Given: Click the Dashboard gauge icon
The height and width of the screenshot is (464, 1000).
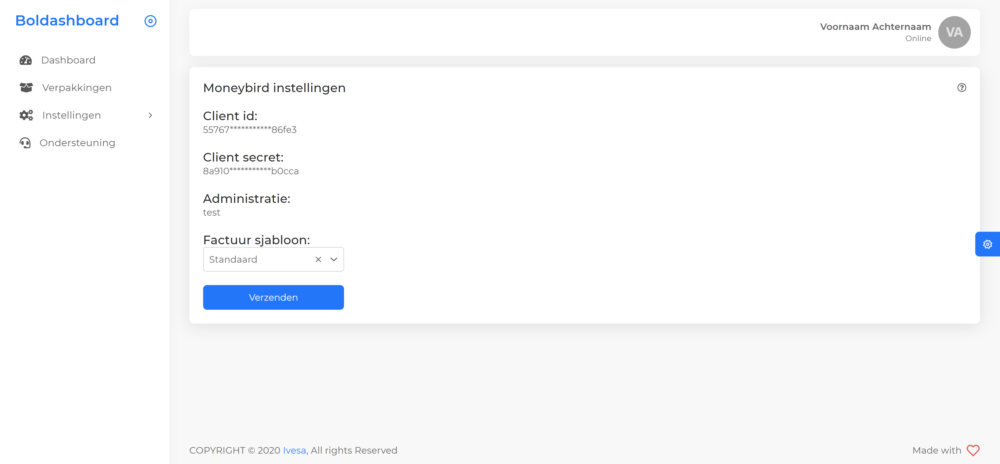Looking at the screenshot, I should [x=26, y=60].
